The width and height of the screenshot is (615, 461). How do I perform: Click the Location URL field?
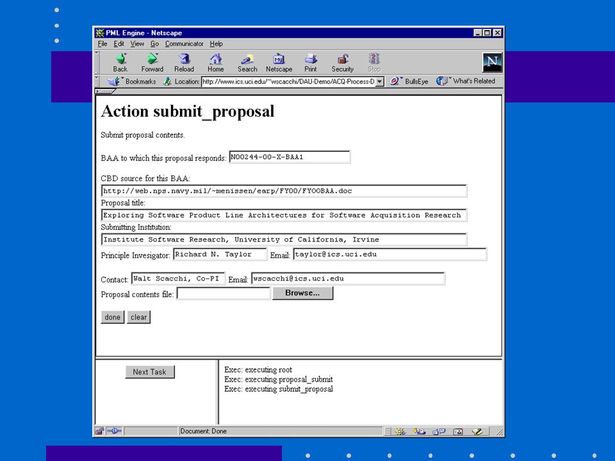289,81
